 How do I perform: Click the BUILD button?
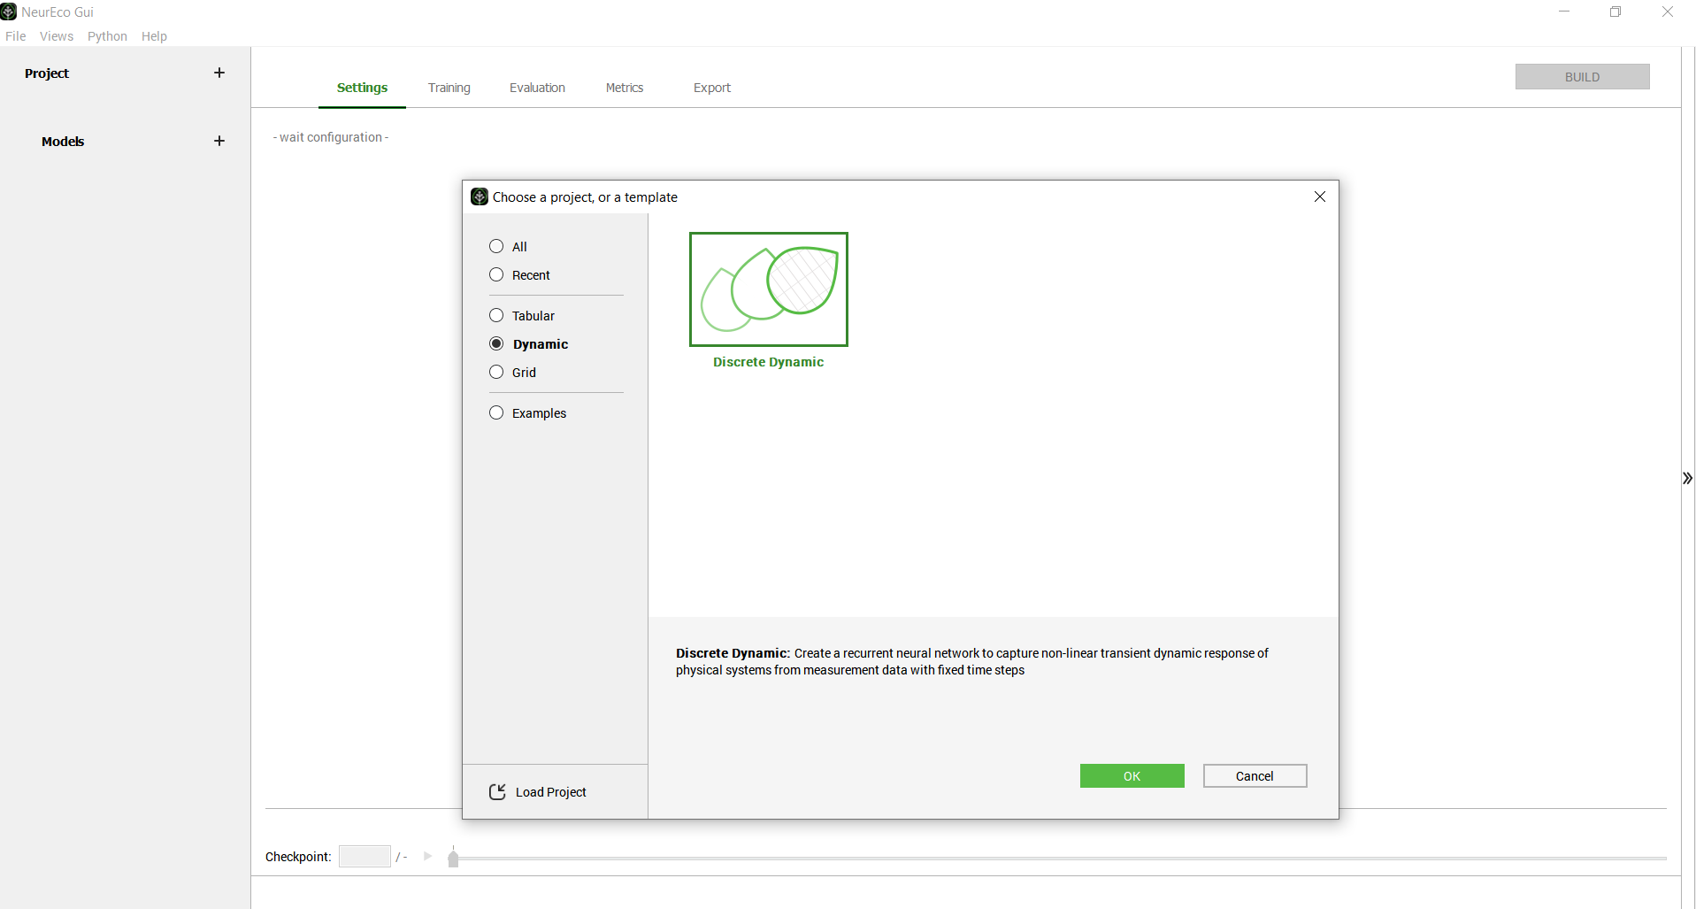click(1582, 77)
